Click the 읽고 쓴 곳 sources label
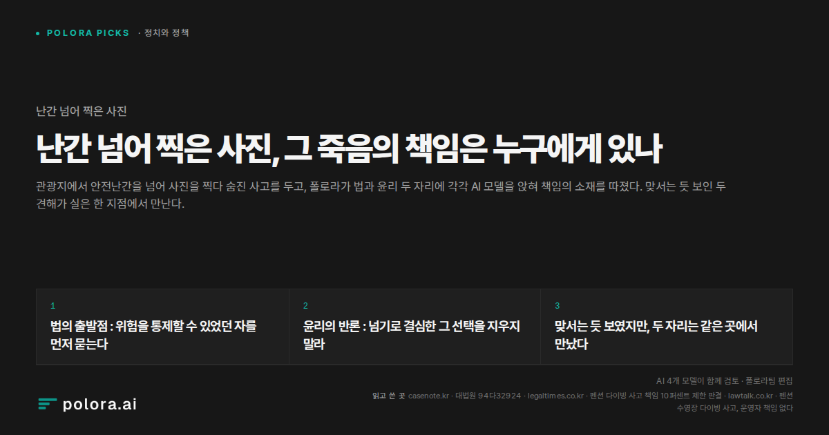The image size is (829, 435). point(388,396)
